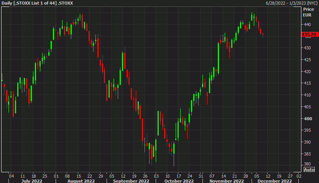Click the '19' date tick in December
The height and width of the screenshot is (183, 319).
coord(279,176)
